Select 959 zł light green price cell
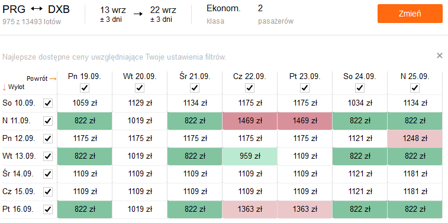 pos(250,156)
